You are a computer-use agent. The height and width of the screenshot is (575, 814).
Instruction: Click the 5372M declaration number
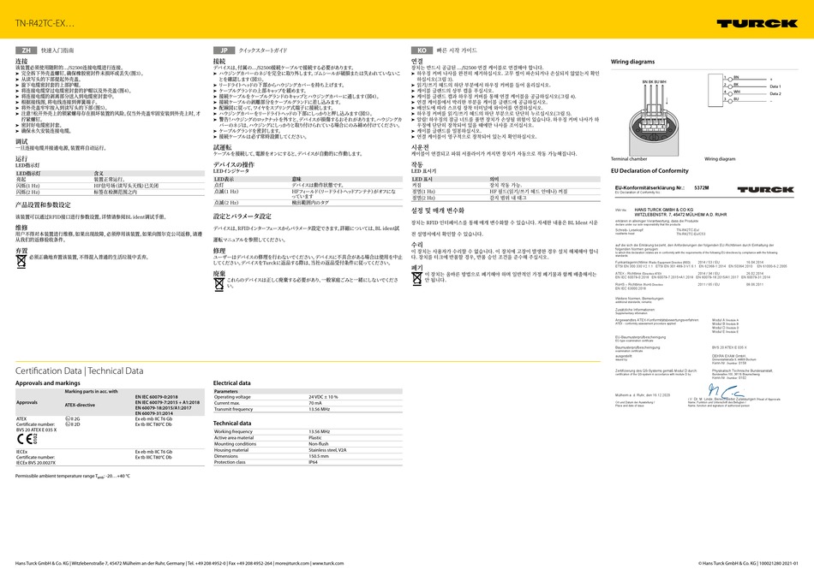[702, 187]
